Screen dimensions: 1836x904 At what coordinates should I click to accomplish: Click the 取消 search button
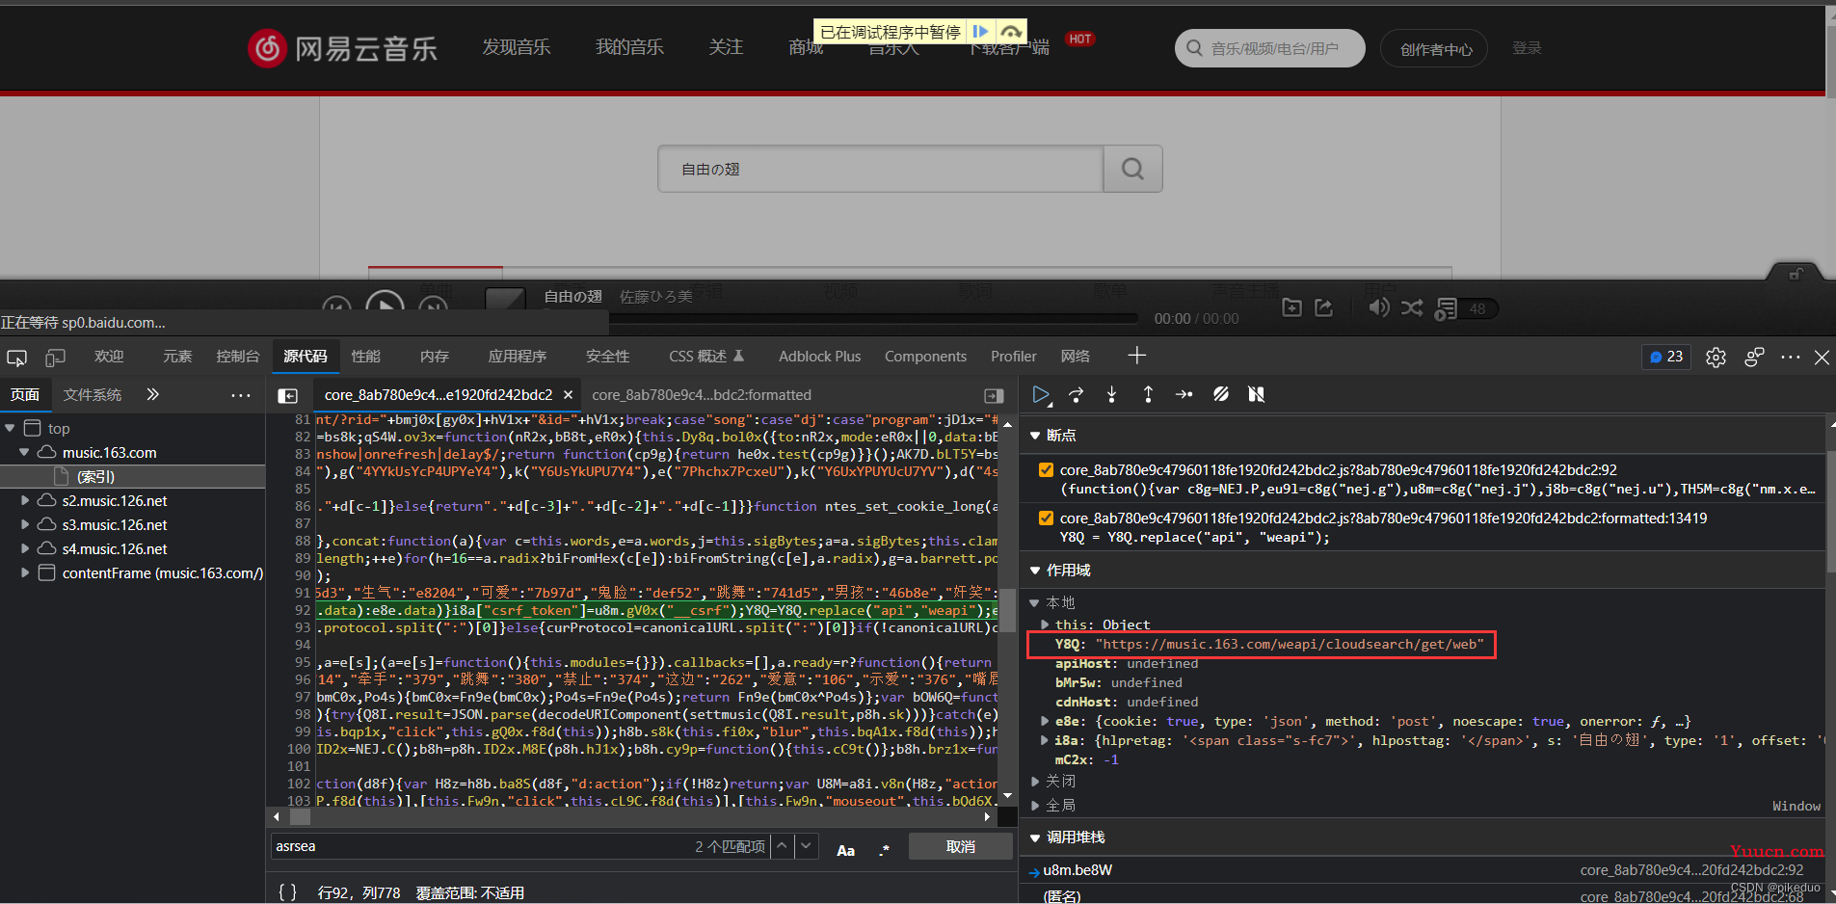pos(961,847)
